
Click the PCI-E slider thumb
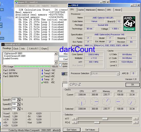(97, 122)
